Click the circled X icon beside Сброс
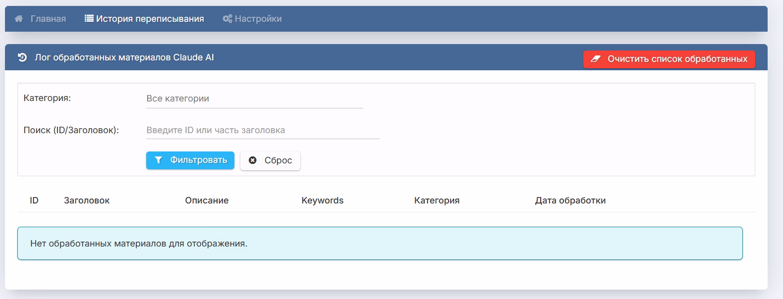Viewport: 783px width, 299px height. (x=253, y=160)
